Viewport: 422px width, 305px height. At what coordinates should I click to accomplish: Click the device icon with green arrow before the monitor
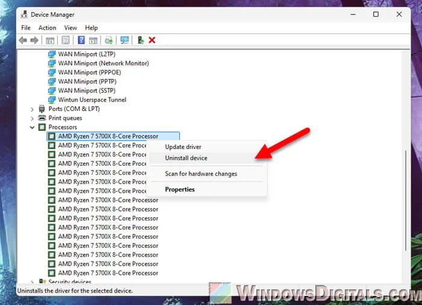click(109, 40)
